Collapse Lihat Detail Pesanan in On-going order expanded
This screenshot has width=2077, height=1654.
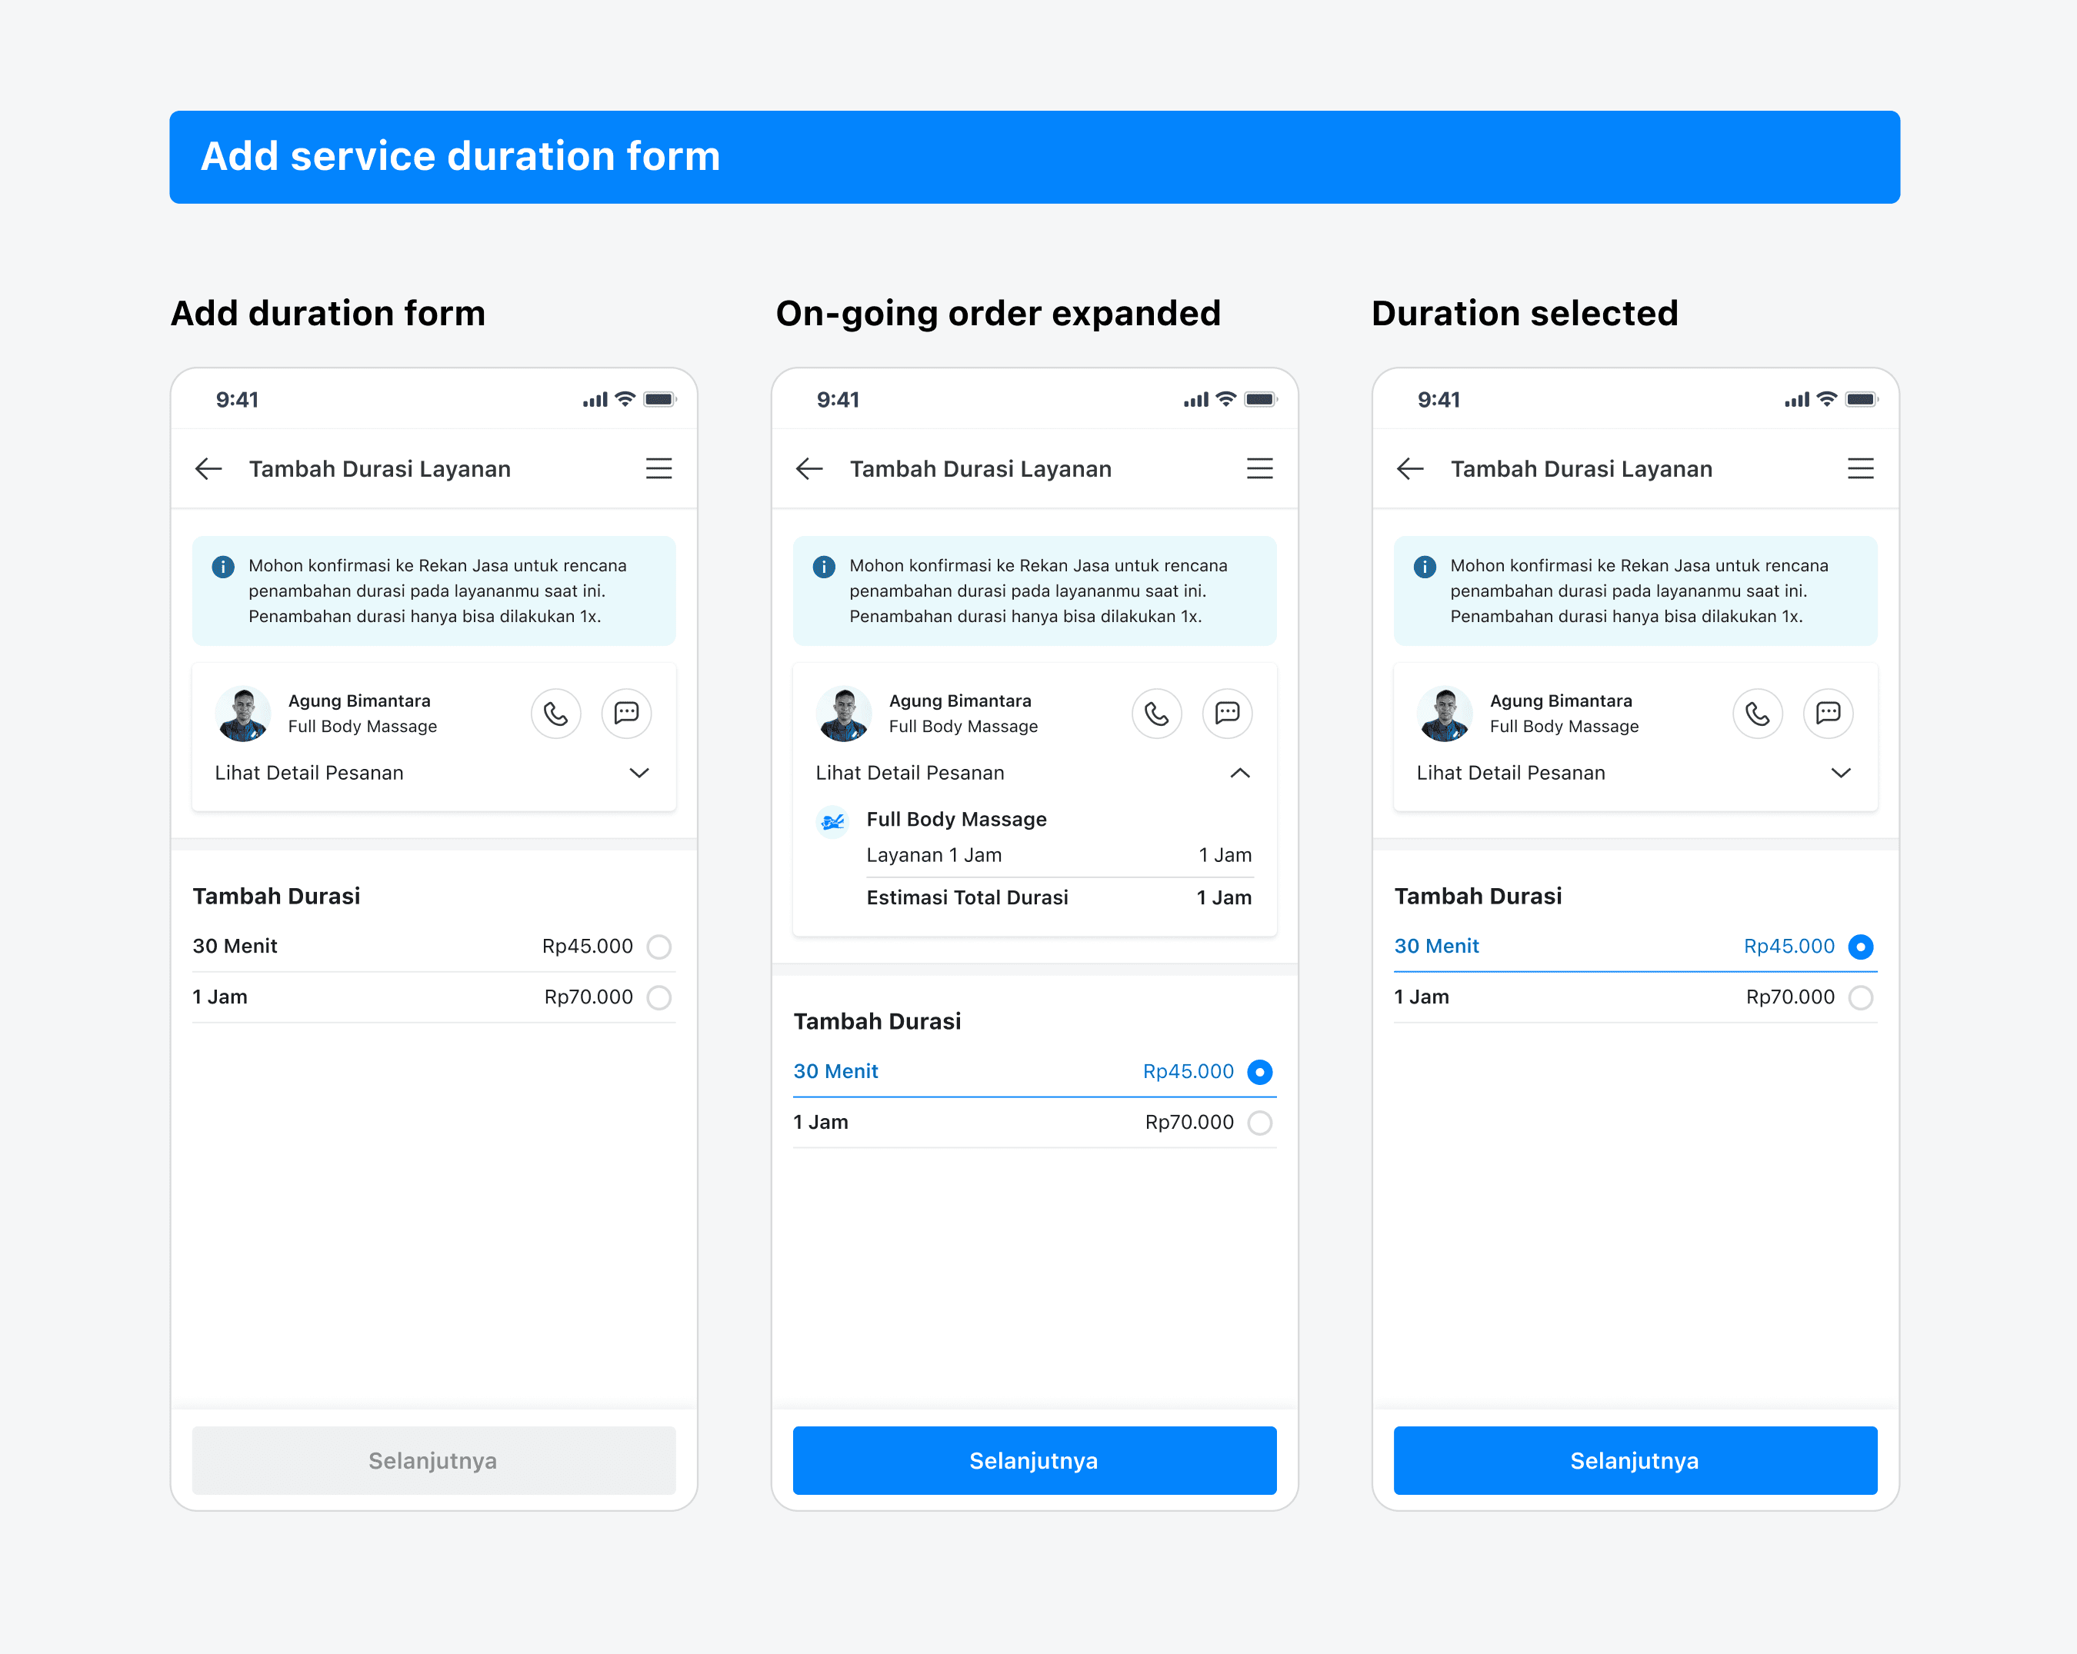point(1240,773)
